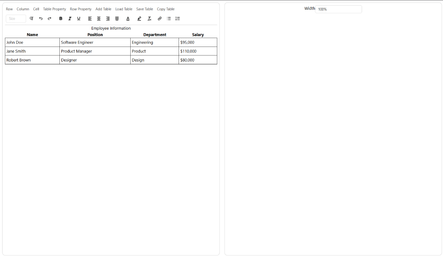Click the Product Manager cell
This screenshot has width=443, height=257.
click(x=95, y=51)
